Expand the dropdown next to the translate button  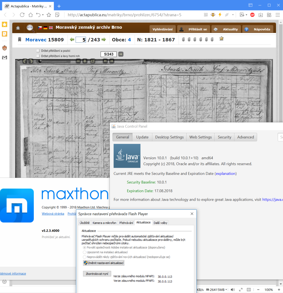[246, 15]
